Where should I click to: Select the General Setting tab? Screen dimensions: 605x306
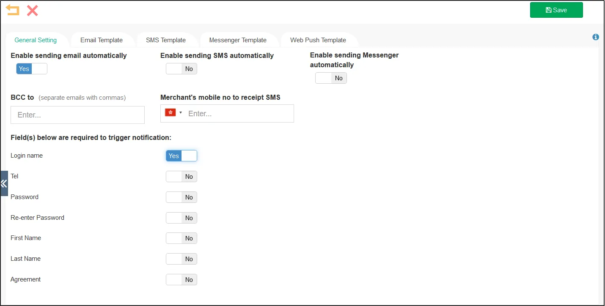pos(36,40)
